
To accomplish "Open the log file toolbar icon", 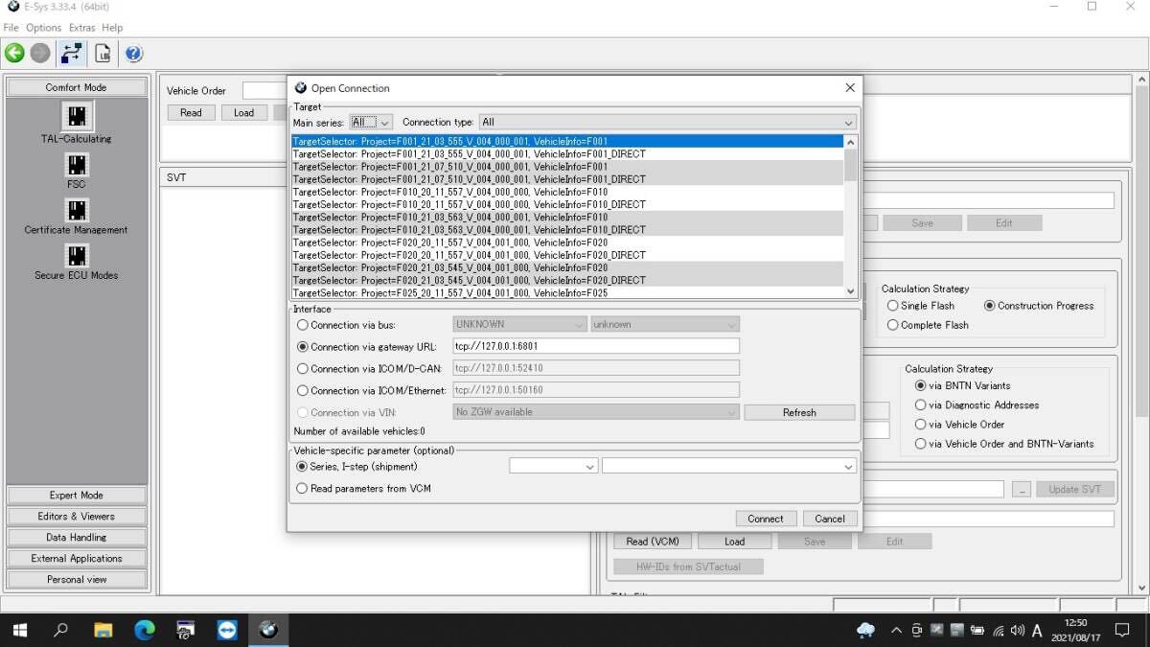I will tap(102, 54).
